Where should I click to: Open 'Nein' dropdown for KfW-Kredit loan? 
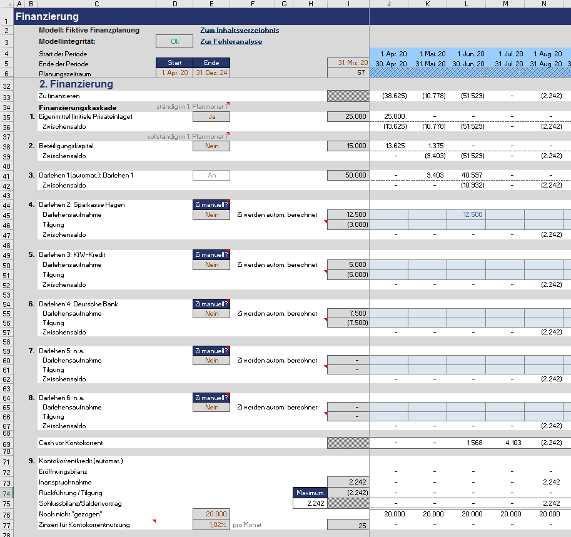(x=211, y=264)
